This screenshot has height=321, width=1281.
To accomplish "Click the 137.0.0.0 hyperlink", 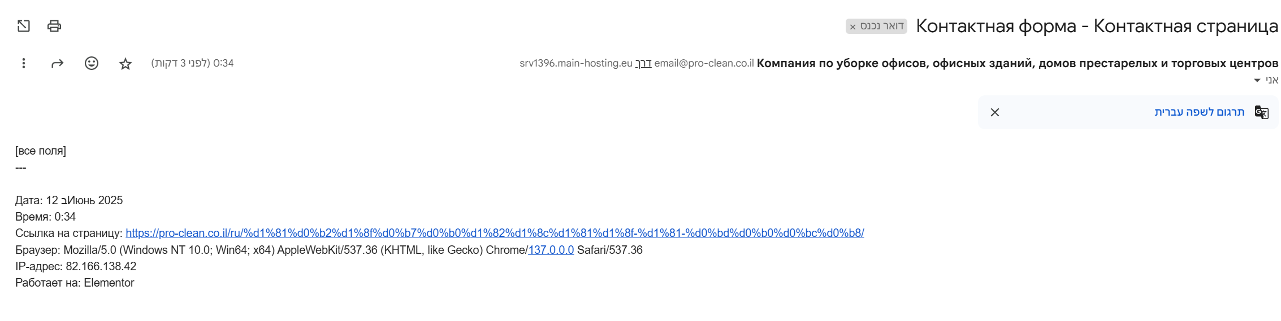I will point(551,250).
